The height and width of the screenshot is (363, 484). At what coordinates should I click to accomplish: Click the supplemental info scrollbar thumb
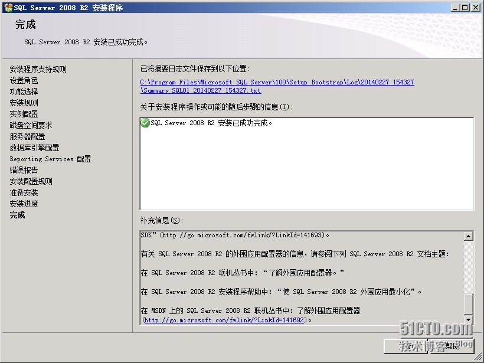468,305
